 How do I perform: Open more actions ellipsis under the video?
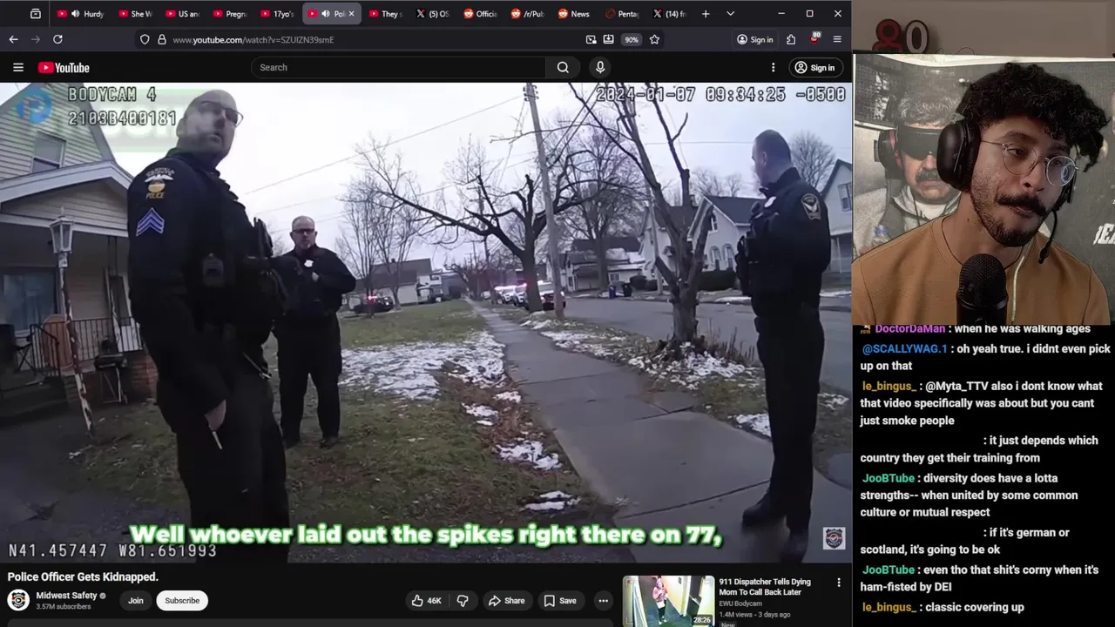point(603,600)
